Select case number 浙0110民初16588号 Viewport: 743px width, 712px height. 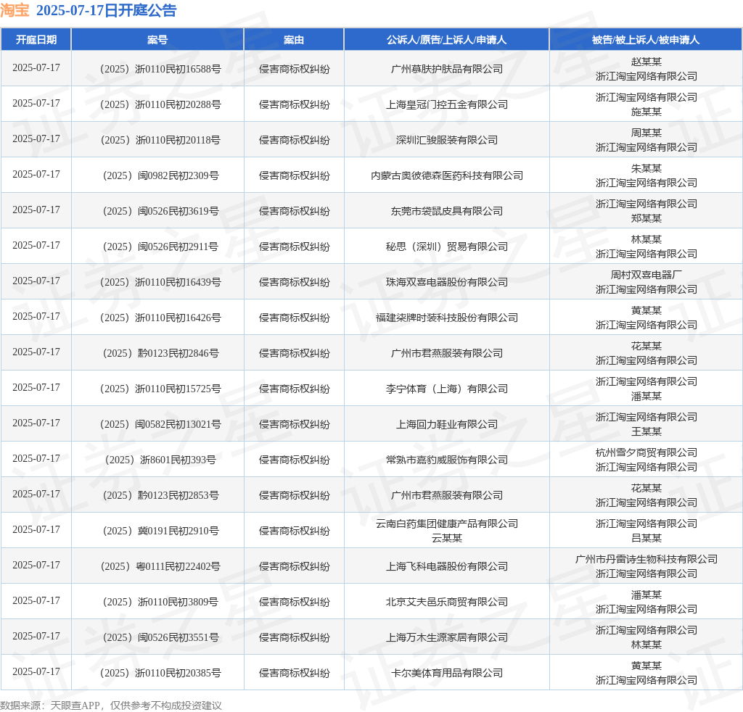click(160, 69)
